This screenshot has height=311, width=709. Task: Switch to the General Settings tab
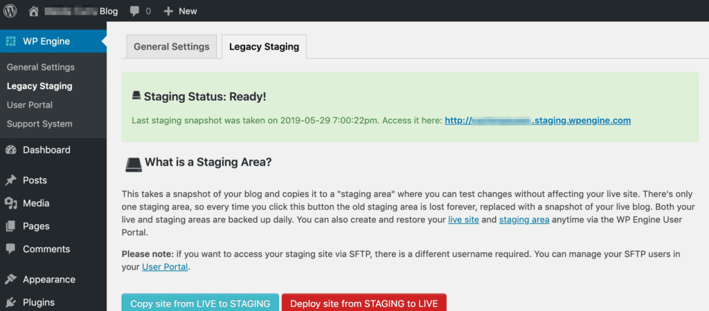pos(172,46)
